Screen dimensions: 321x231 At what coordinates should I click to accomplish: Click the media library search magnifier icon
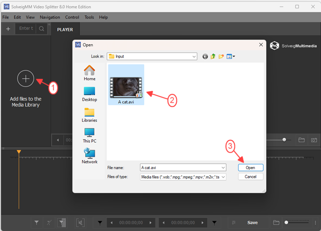(41, 29)
